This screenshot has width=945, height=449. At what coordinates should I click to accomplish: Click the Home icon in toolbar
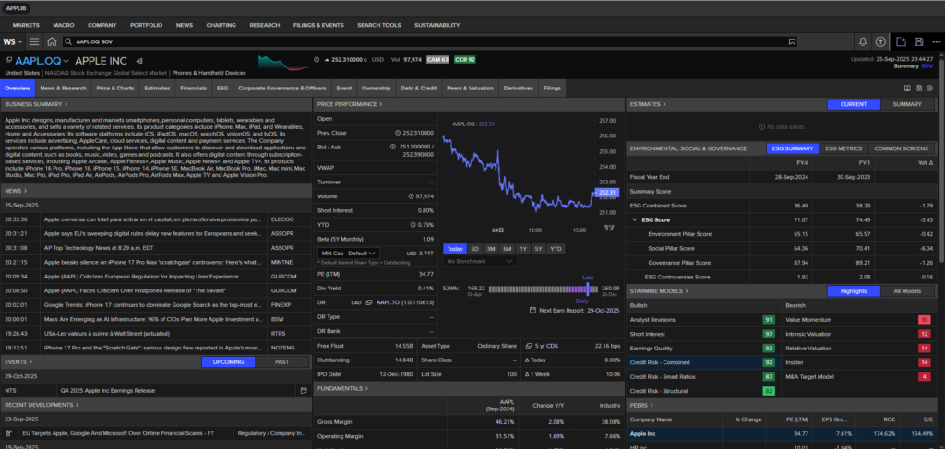[x=53, y=41]
